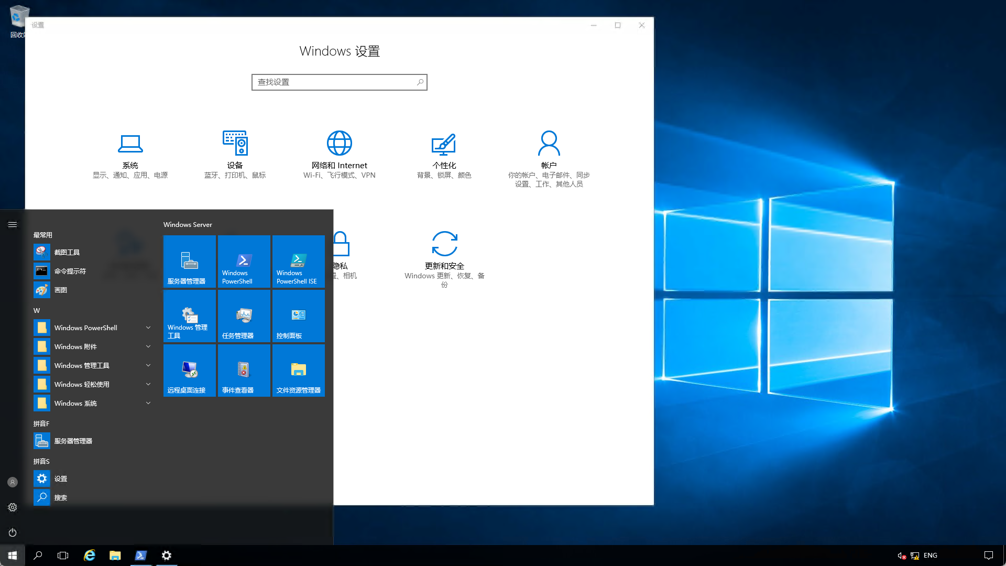1006x566 pixels.
Task: Click the Windows Start button
Action: point(13,556)
